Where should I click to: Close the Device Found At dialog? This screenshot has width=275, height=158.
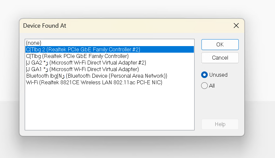point(236,26)
